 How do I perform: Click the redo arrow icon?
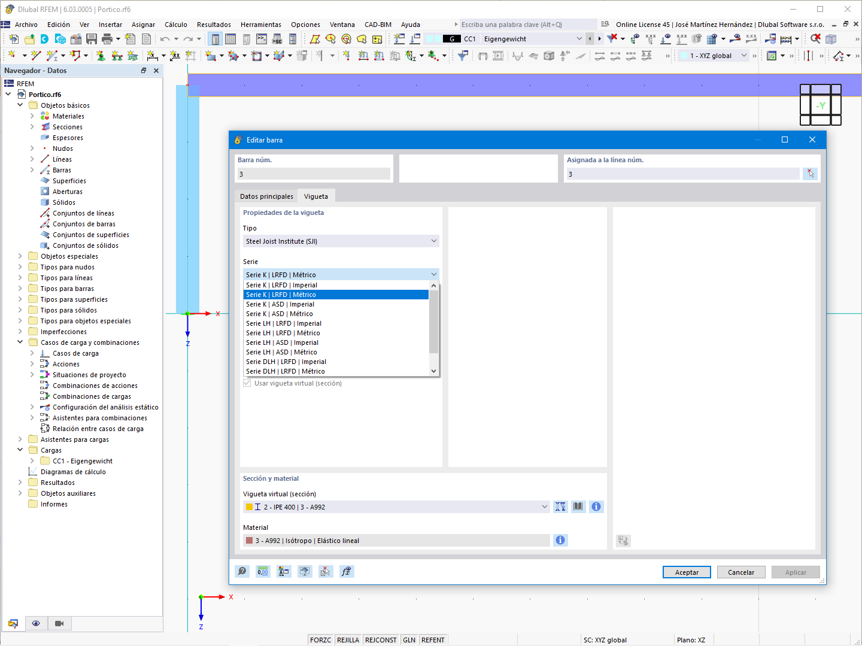[188, 39]
